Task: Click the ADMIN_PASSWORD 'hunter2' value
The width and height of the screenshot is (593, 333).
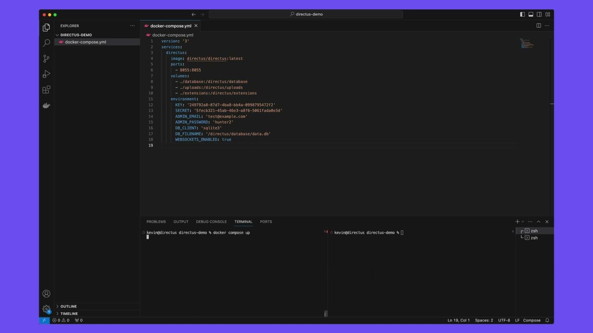Action: (223, 122)
